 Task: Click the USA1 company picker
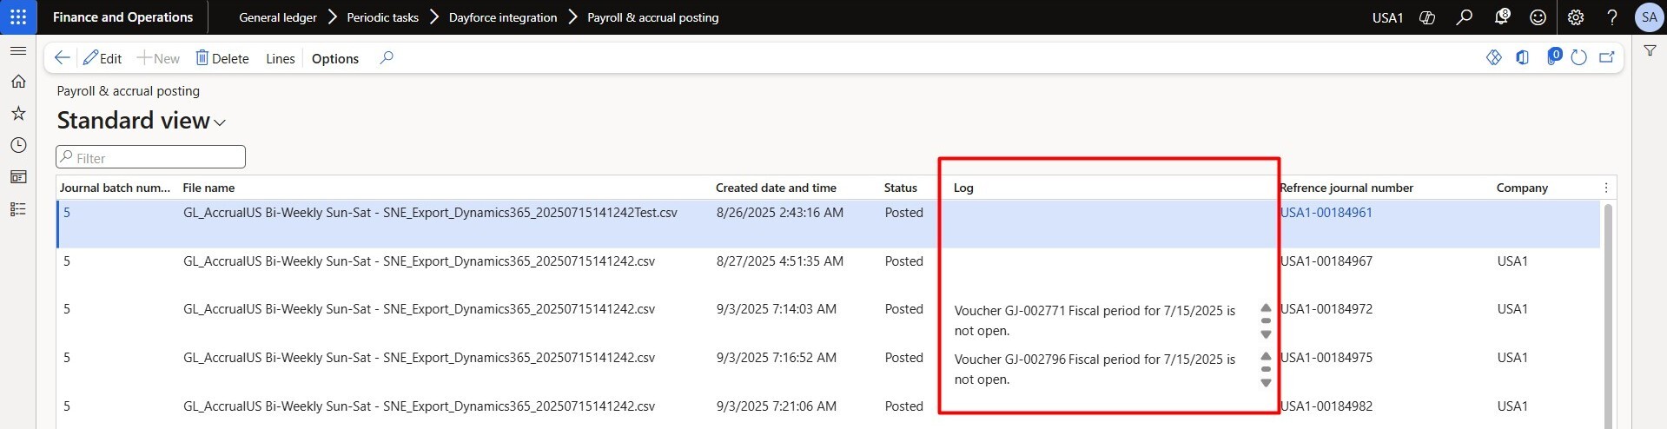tap(1387, 17)
